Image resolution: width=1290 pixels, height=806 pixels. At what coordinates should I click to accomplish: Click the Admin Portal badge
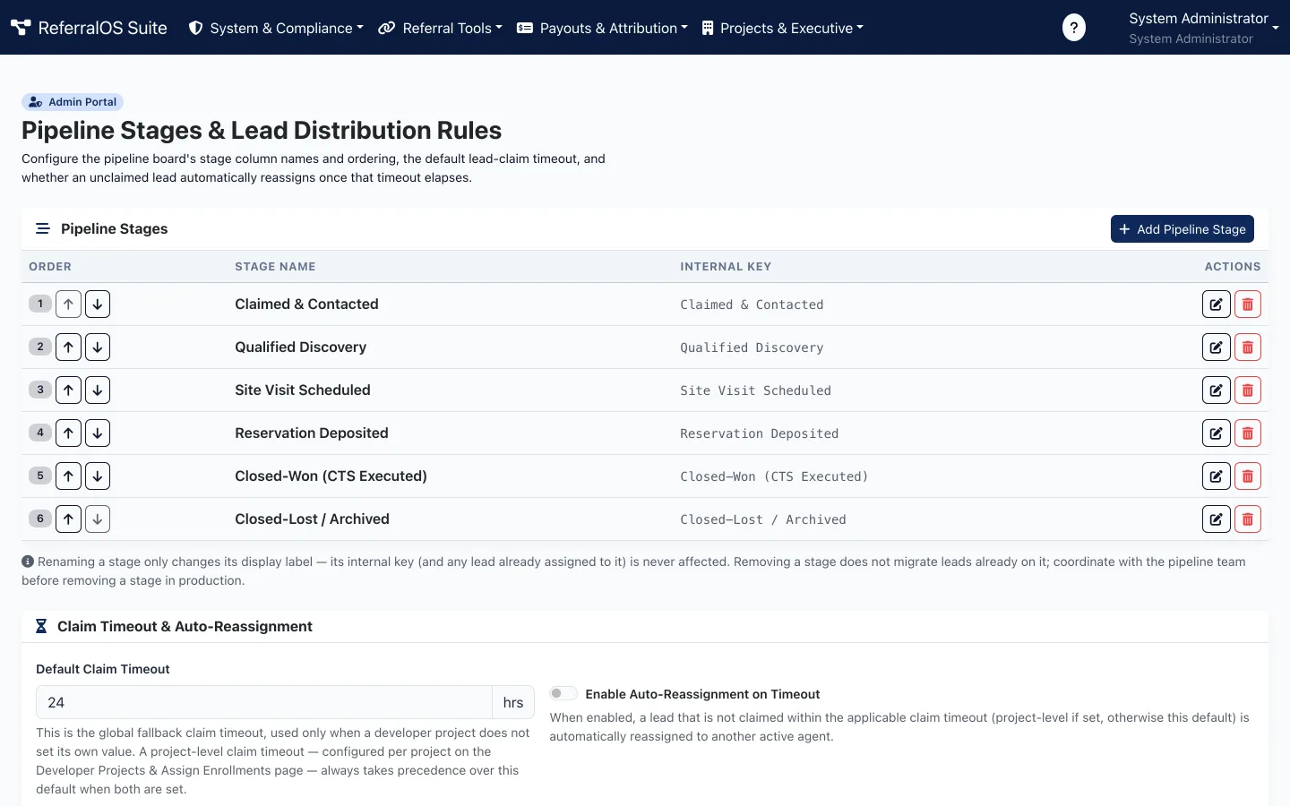(x=73, y=102)
